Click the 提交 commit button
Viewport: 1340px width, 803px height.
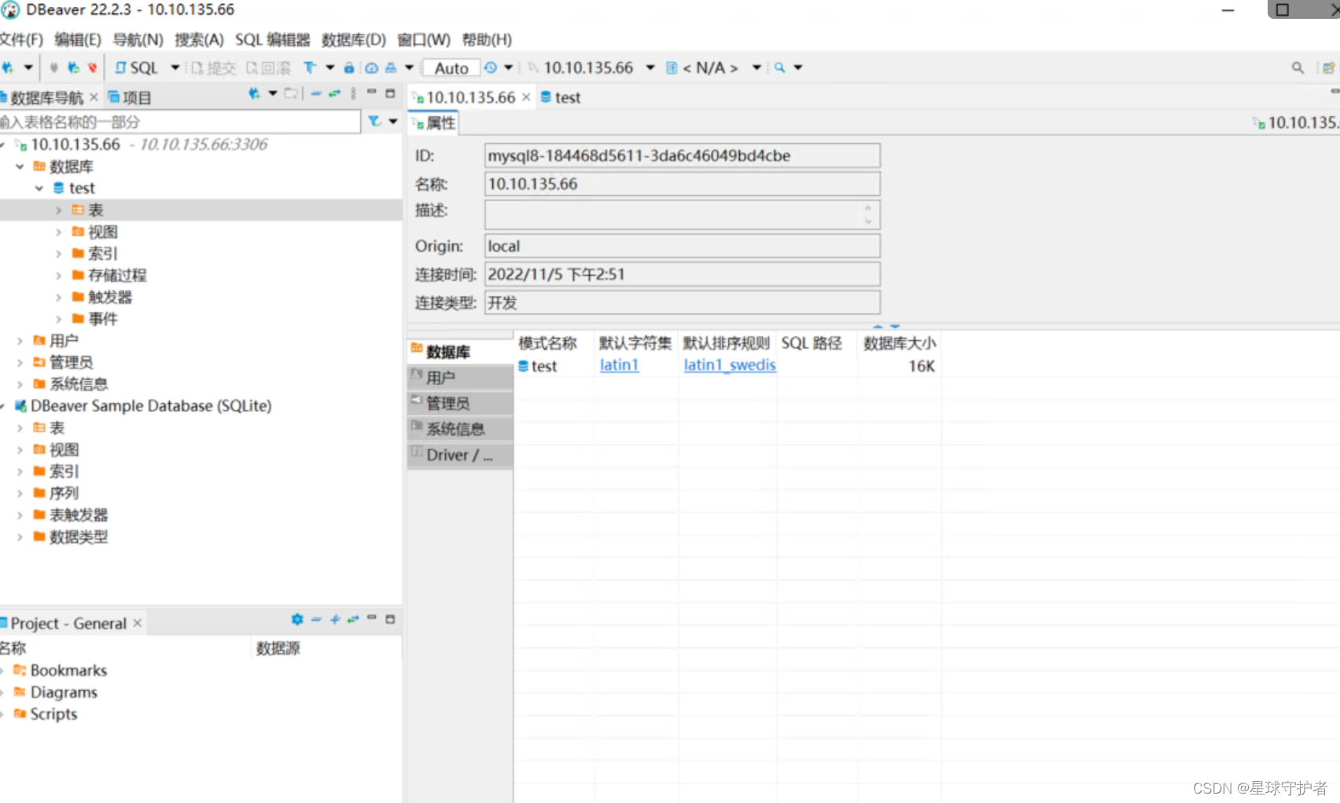coord(213,68)
